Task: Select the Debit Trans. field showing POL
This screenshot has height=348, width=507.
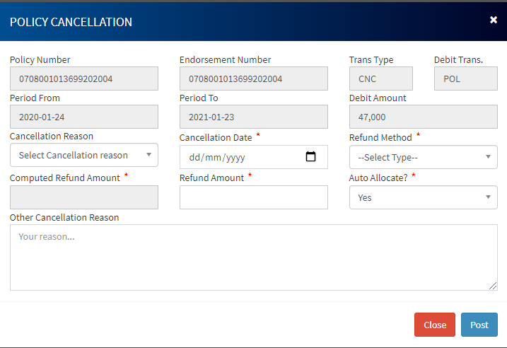Action: (x=465, y=79)
